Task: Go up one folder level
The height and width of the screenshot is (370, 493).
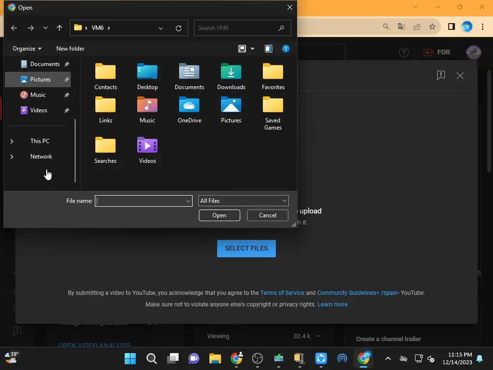Action: [x=59, y=28]
